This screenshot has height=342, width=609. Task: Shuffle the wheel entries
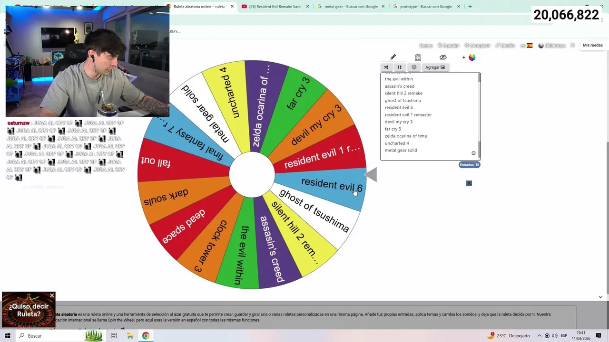(x=386, y=67)
